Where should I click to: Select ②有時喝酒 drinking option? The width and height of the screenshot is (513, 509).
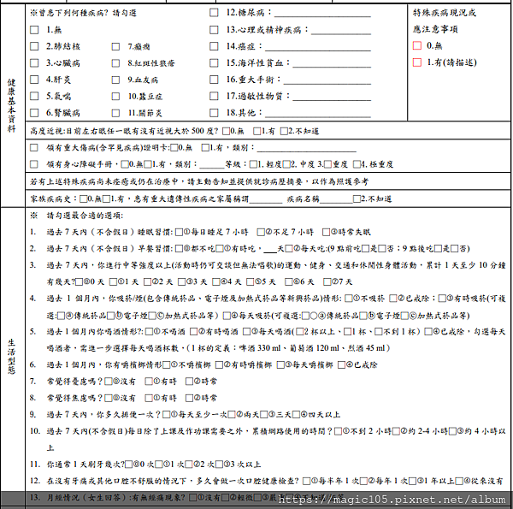click(194, 332)
